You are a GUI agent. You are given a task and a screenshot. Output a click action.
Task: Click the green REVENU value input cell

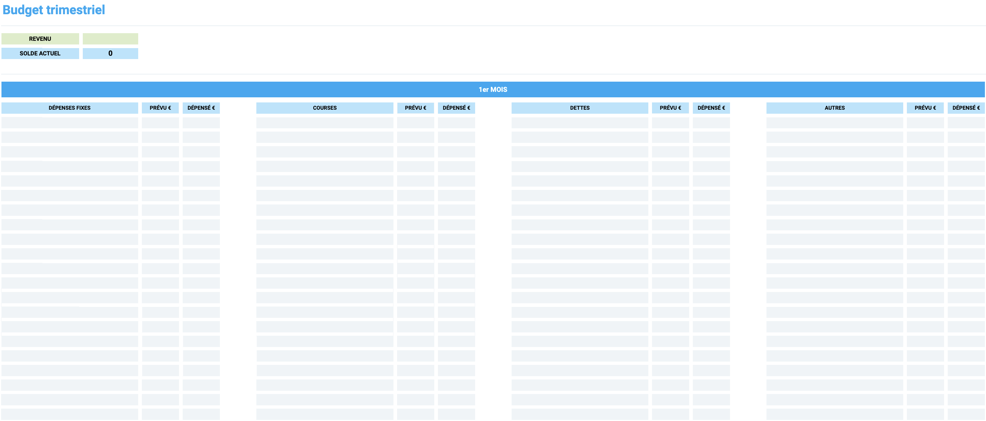(110, 39)
